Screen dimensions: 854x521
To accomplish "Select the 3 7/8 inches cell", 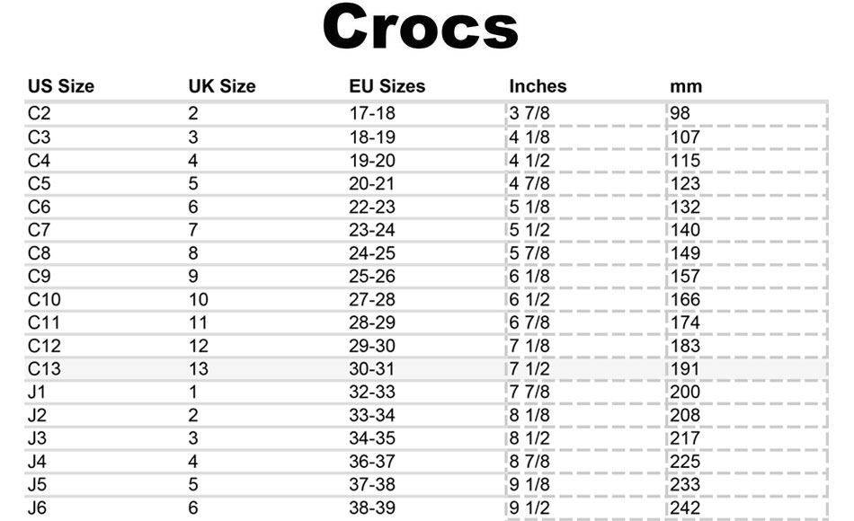I will click(529, 113).
